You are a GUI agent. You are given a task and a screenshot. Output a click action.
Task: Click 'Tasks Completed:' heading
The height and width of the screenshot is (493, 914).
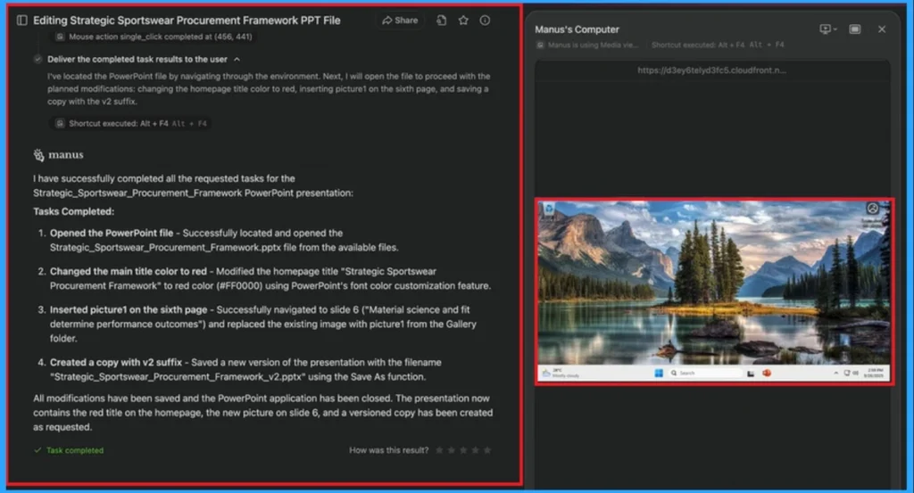click(73, 211)
